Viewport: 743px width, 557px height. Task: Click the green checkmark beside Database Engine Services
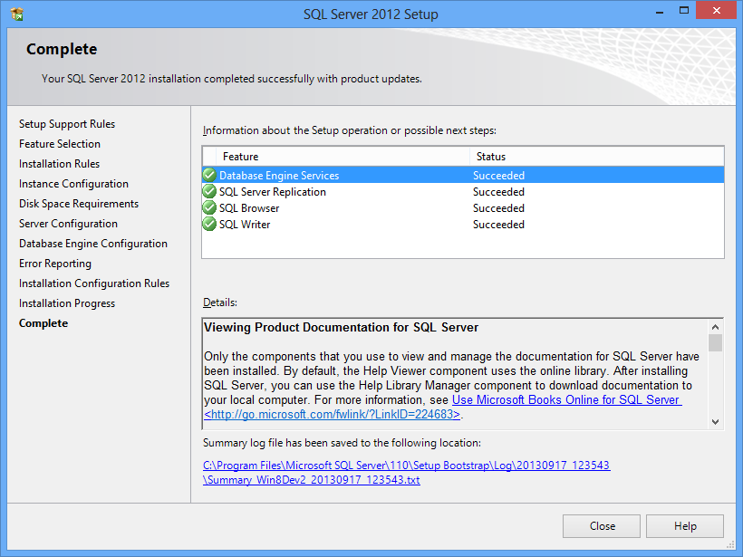pos(209,175)
